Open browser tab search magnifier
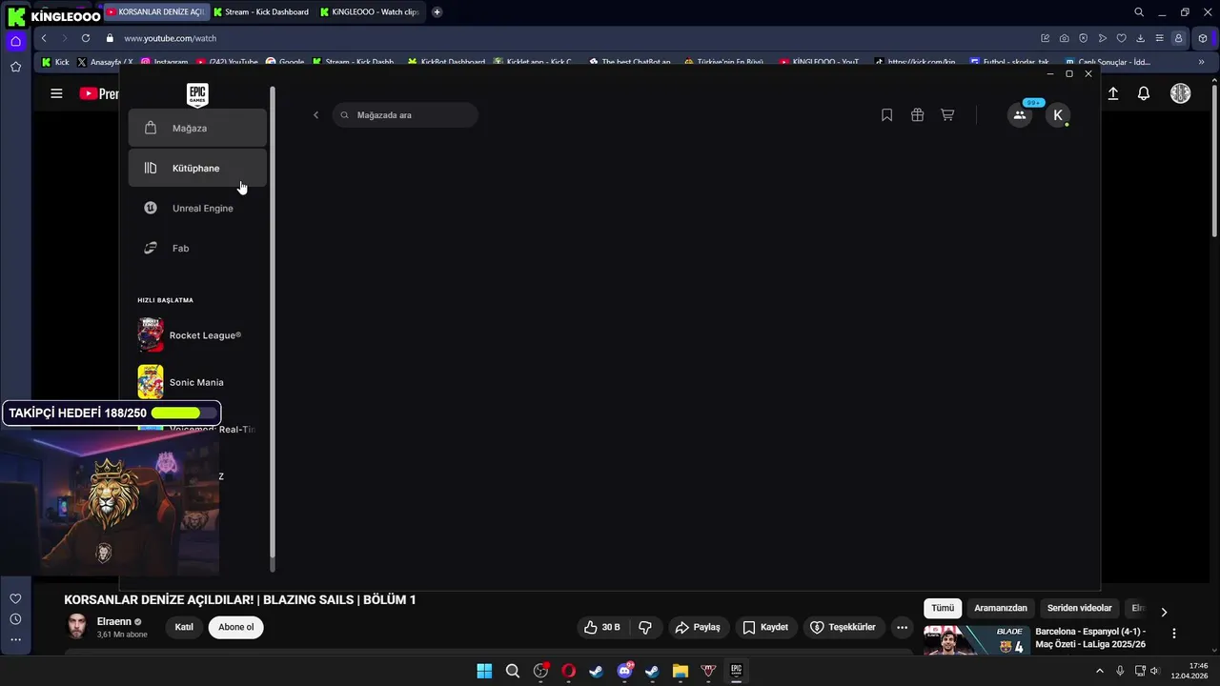This screenshot has height=686, width=1220. point(1139,12)
